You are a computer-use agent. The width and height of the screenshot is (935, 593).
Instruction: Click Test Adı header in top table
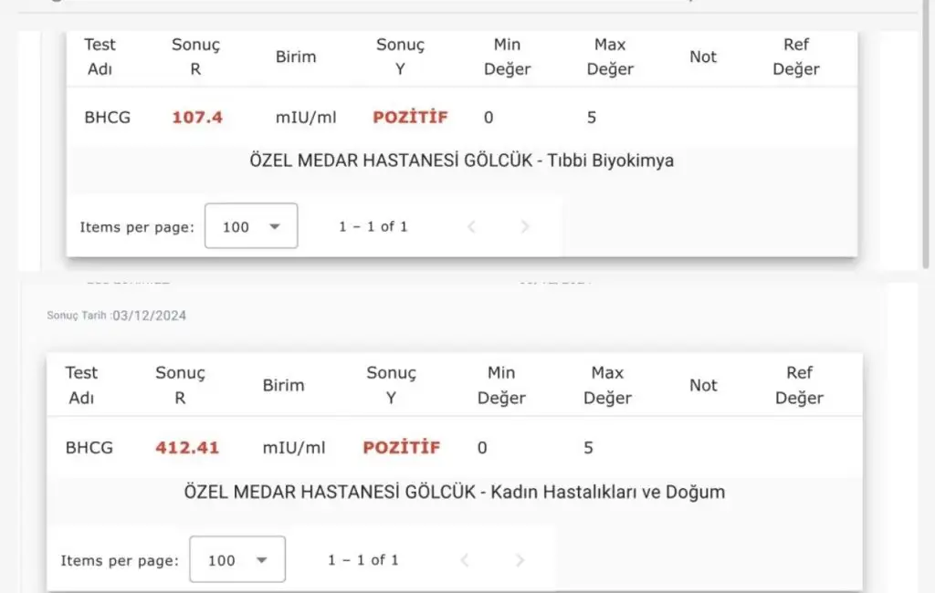click(100, 57)
